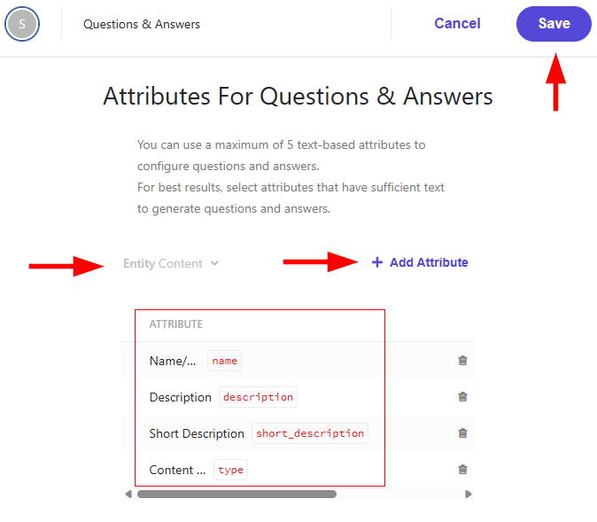Click the Questions & Answers header title
597x522 pixels.
point(141,25)
